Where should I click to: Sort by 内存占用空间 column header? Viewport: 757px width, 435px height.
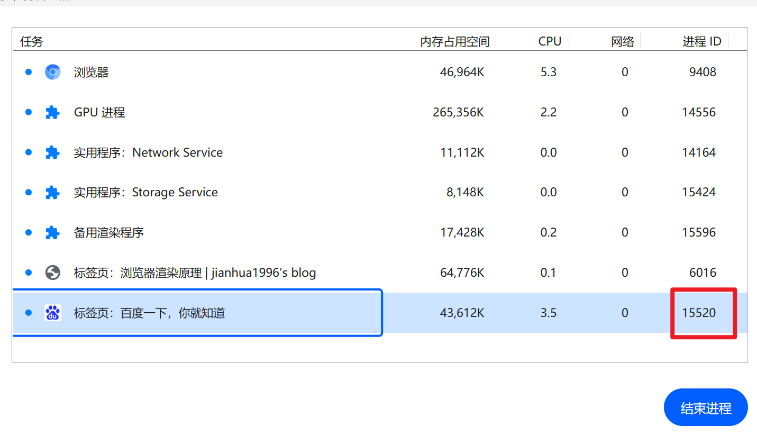pyautogui.click(x=454, y=41)
